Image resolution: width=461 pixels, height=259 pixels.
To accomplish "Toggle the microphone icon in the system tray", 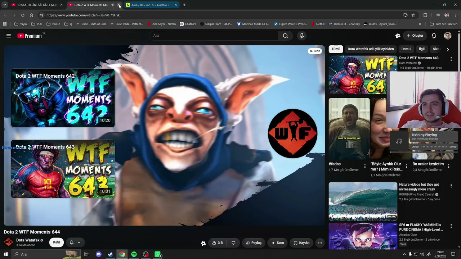I will [410, 254].
